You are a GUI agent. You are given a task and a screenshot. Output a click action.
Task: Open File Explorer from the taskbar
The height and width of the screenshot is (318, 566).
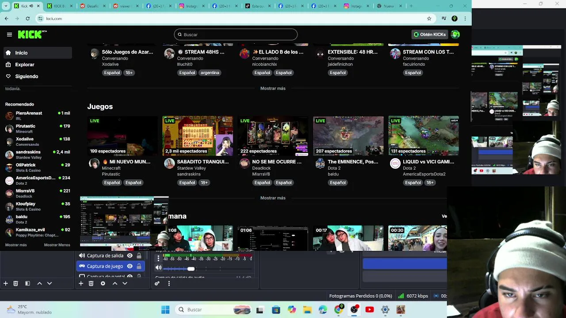tap(307, 310)
